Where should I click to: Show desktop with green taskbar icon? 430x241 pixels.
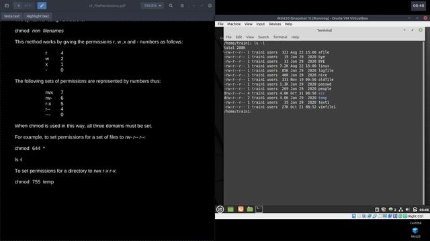point(230,210)
